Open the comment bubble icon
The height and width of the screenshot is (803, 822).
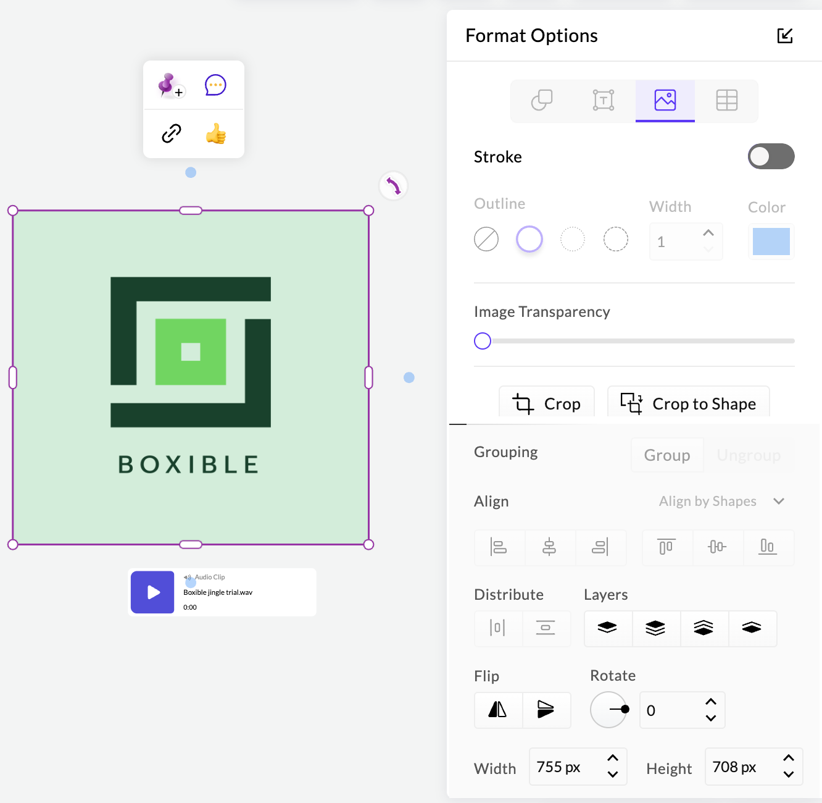point(215,85)
